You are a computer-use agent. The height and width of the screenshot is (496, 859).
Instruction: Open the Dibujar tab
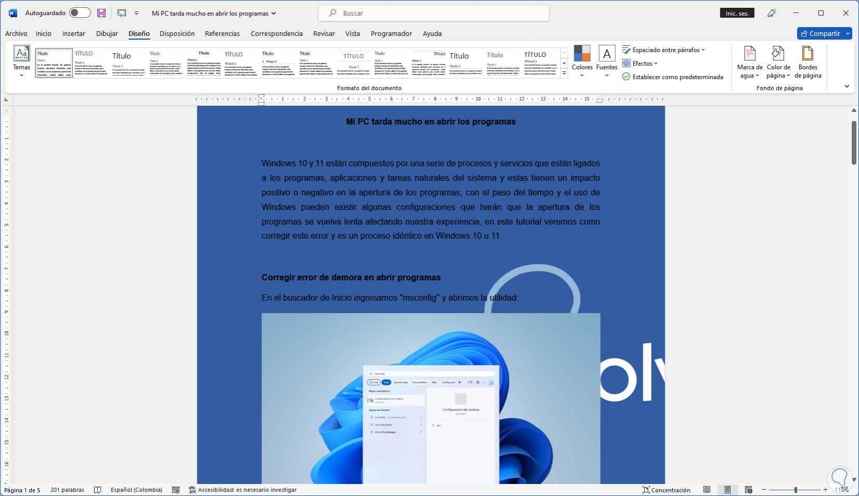107,33
